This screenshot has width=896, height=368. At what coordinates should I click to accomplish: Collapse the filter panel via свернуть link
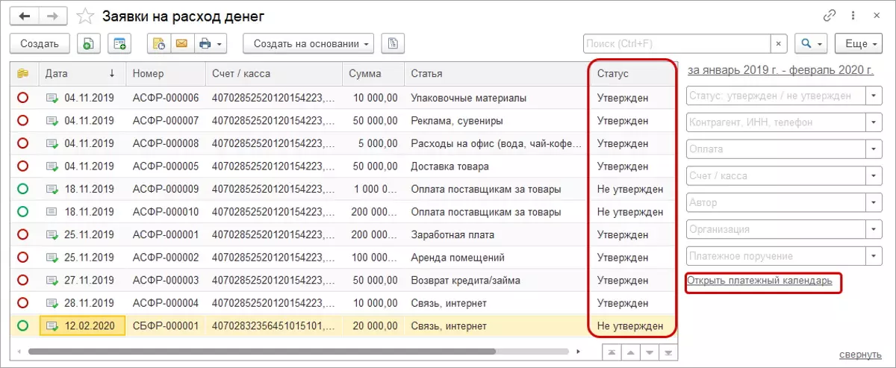pos(861,354)
